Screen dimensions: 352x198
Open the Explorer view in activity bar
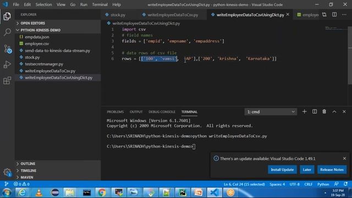click(x=7, y=16)
